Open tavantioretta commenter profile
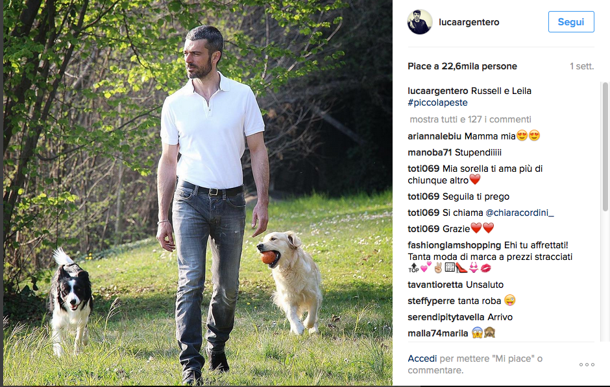The image size is (610, 387). [435, 285]
